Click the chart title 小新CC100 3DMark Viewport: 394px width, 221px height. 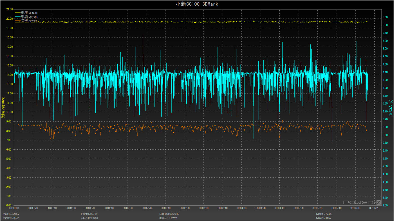(197, 4)
